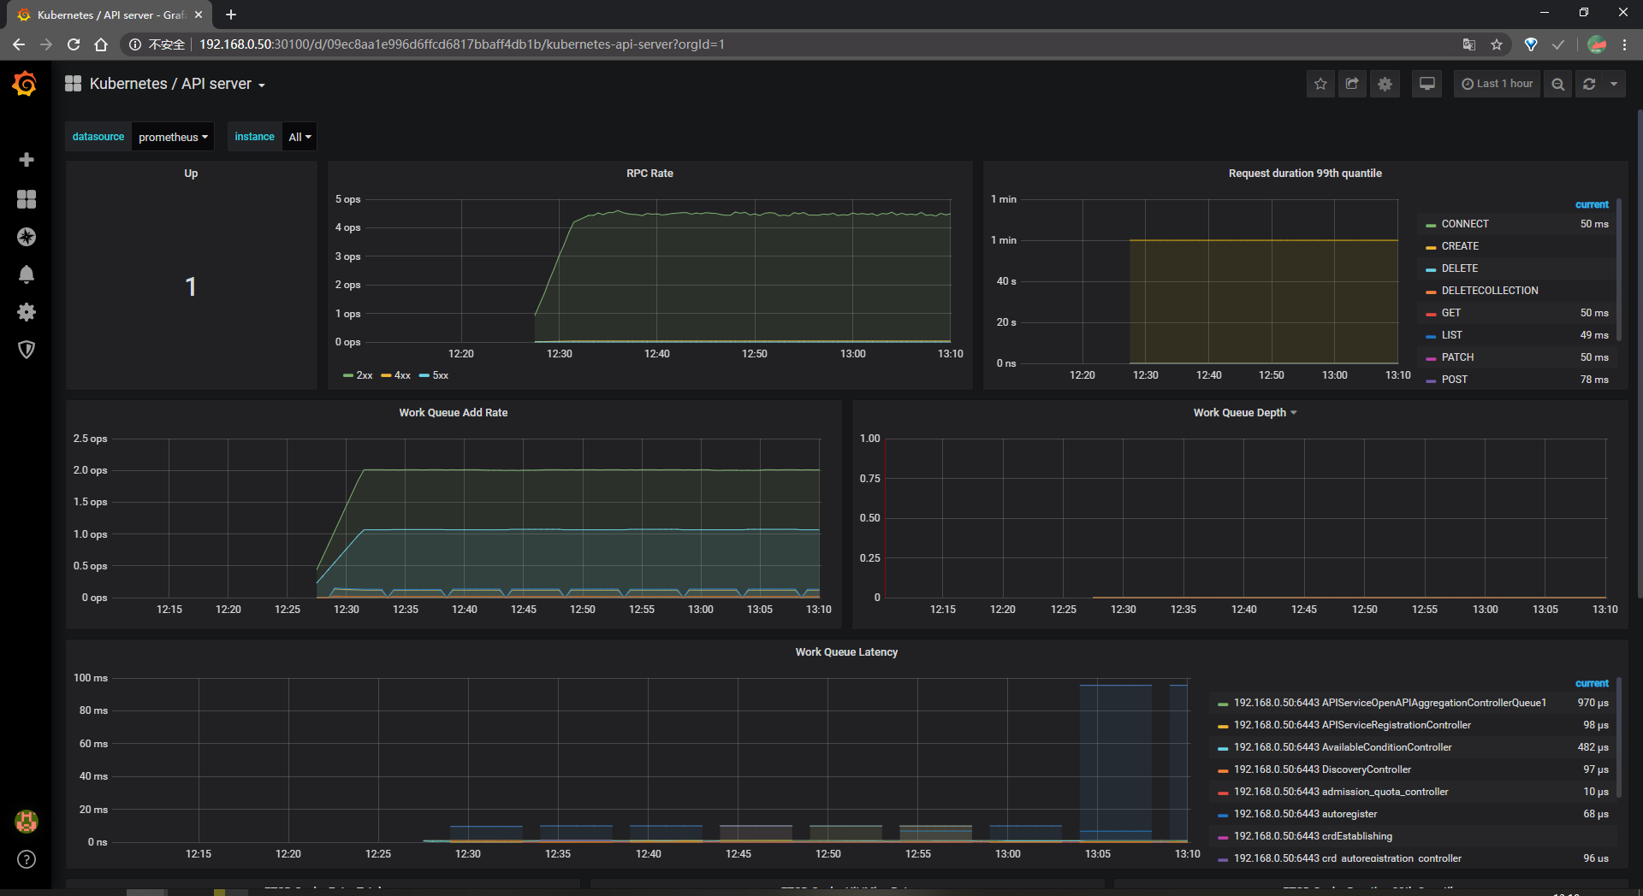
Task: Zoom out time range with magnifier icon
Action: (x=1558, y=84)
